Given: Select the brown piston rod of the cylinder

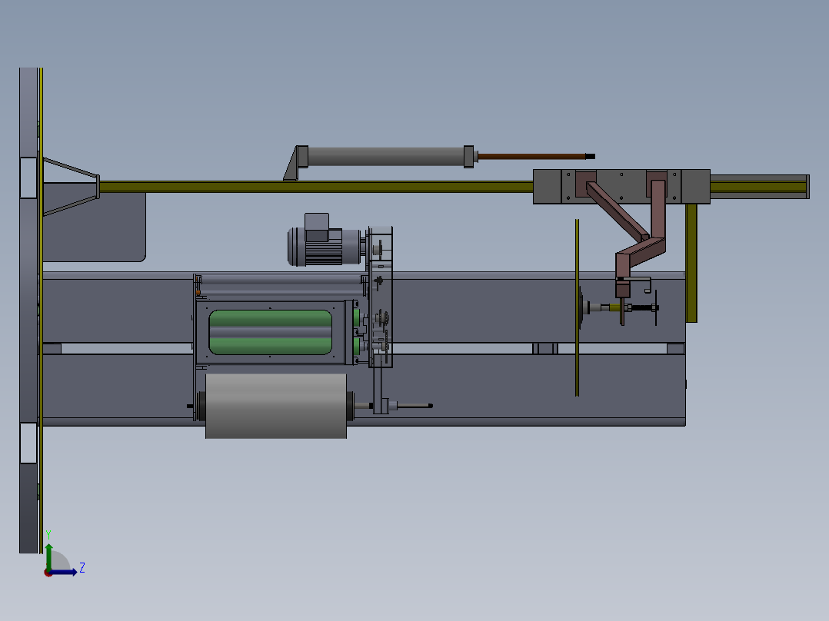Looking at the screenshot, I should 533,157.
